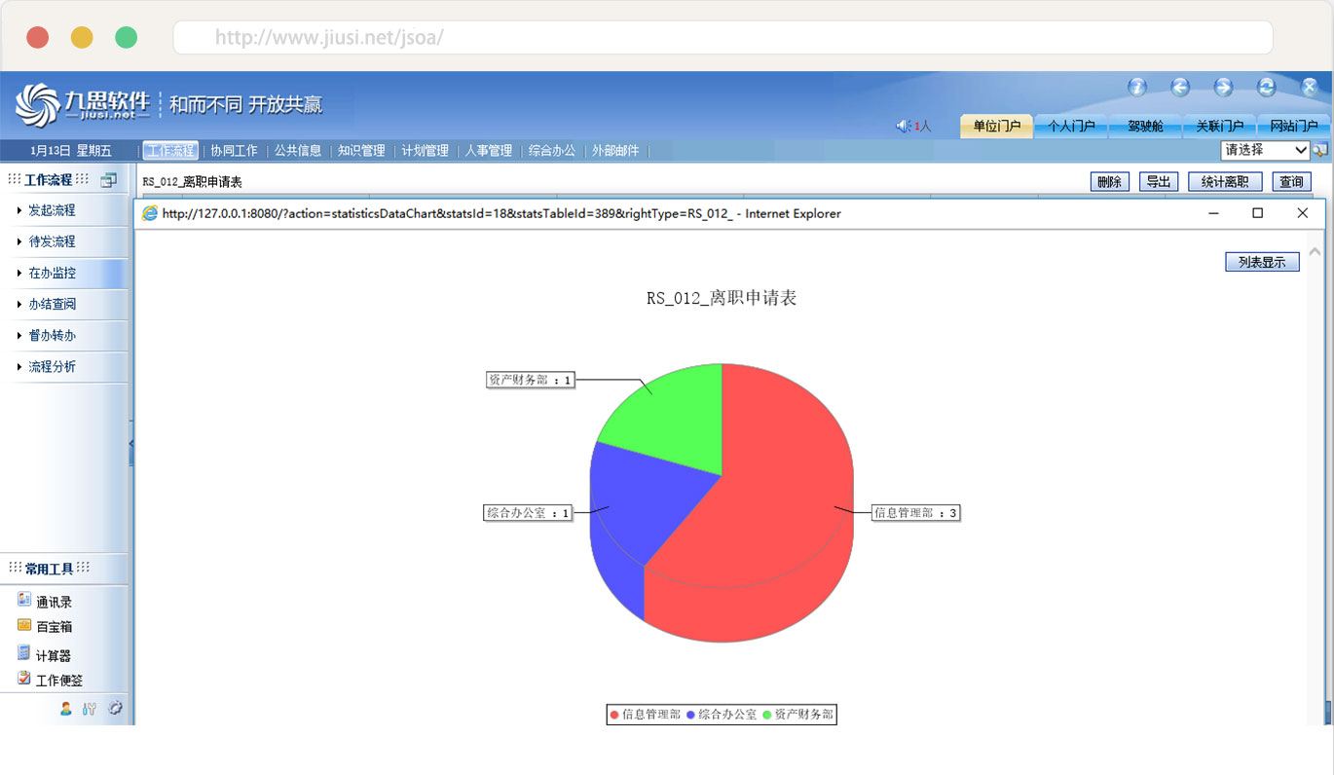Expand the 发起流程 sidebar item
Viewport: 1334px width, 775px height.
tap(52, 210)
